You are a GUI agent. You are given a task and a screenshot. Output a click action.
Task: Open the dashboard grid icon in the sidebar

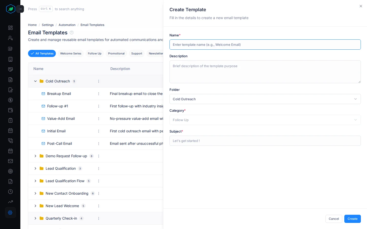pos(10,28)
